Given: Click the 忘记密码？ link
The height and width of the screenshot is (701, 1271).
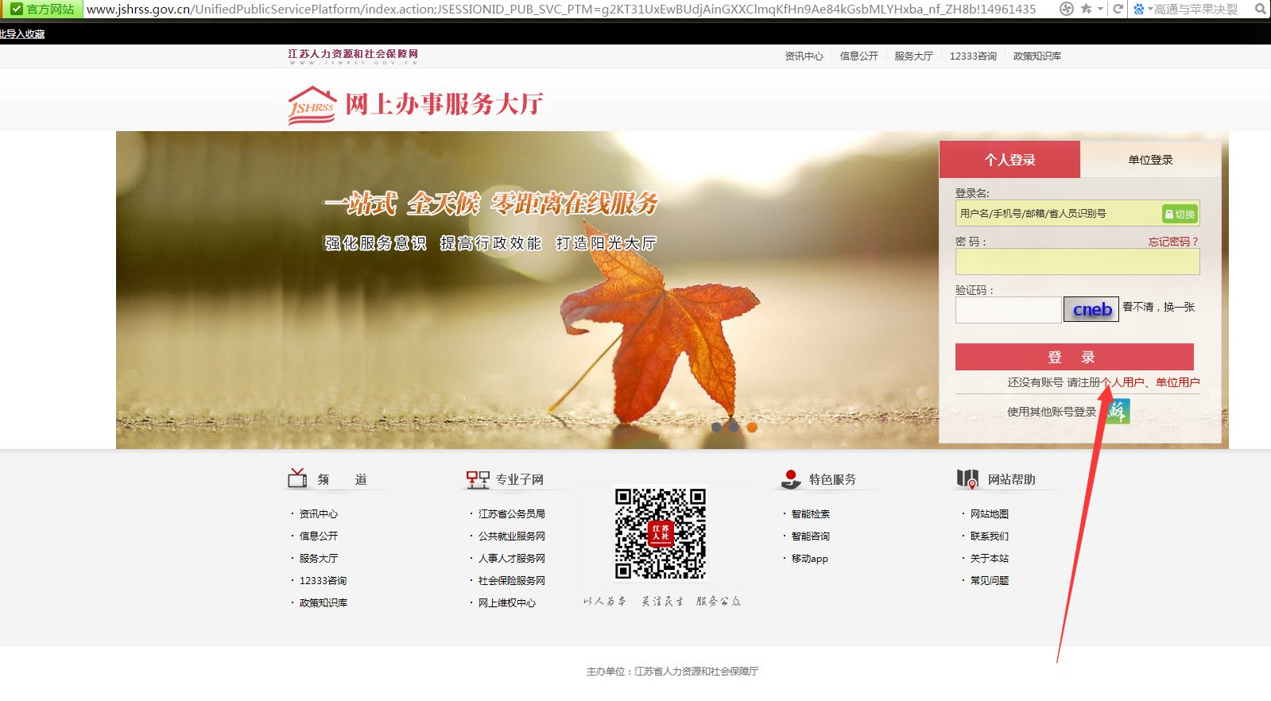Looking at the screenshot, I should click(1173, 242).
